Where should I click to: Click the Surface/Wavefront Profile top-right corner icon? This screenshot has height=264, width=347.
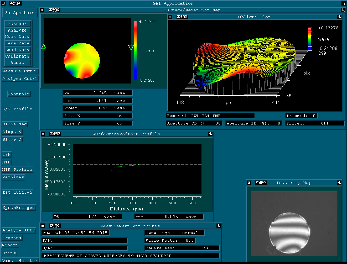(210, 134)
